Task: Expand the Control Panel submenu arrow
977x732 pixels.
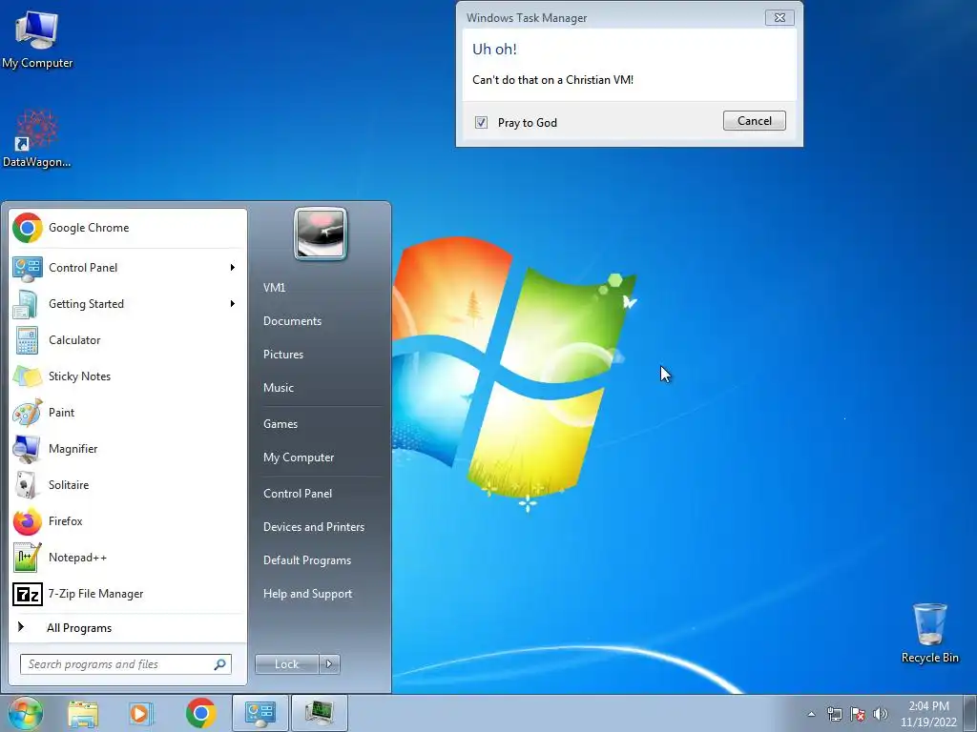Action: pyautogui.click(x=233, y=268)
